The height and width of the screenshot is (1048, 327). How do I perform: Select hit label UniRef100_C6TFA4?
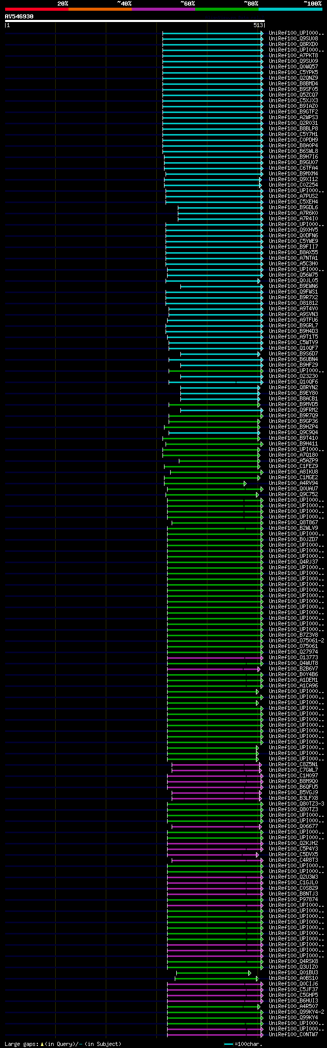tap(293, 168)
